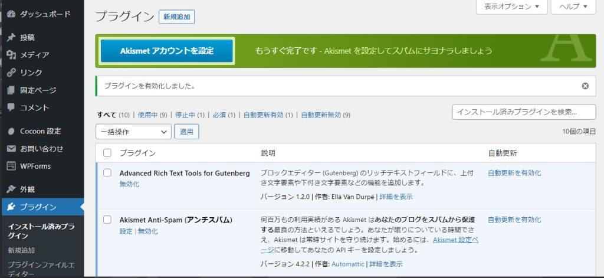Image resolution: width=604 pixels, height=278 pixels.
Task: Filter plugins by 使用中 tab
Action: click(147, 115)
